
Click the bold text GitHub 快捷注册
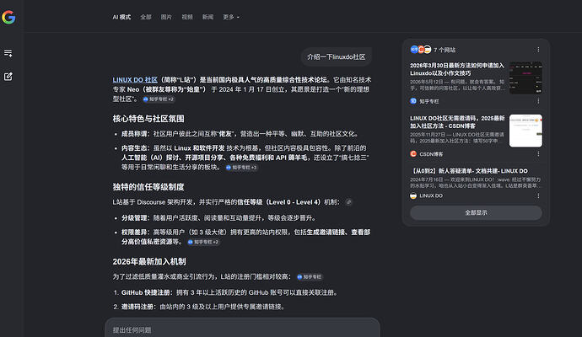(x=145, y=292)
